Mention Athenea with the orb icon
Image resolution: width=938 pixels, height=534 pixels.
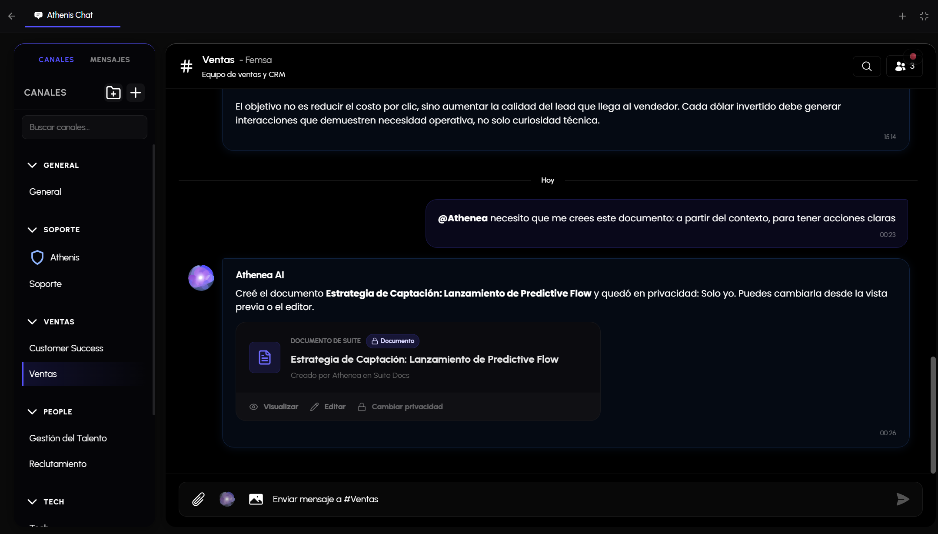(227, 499)
